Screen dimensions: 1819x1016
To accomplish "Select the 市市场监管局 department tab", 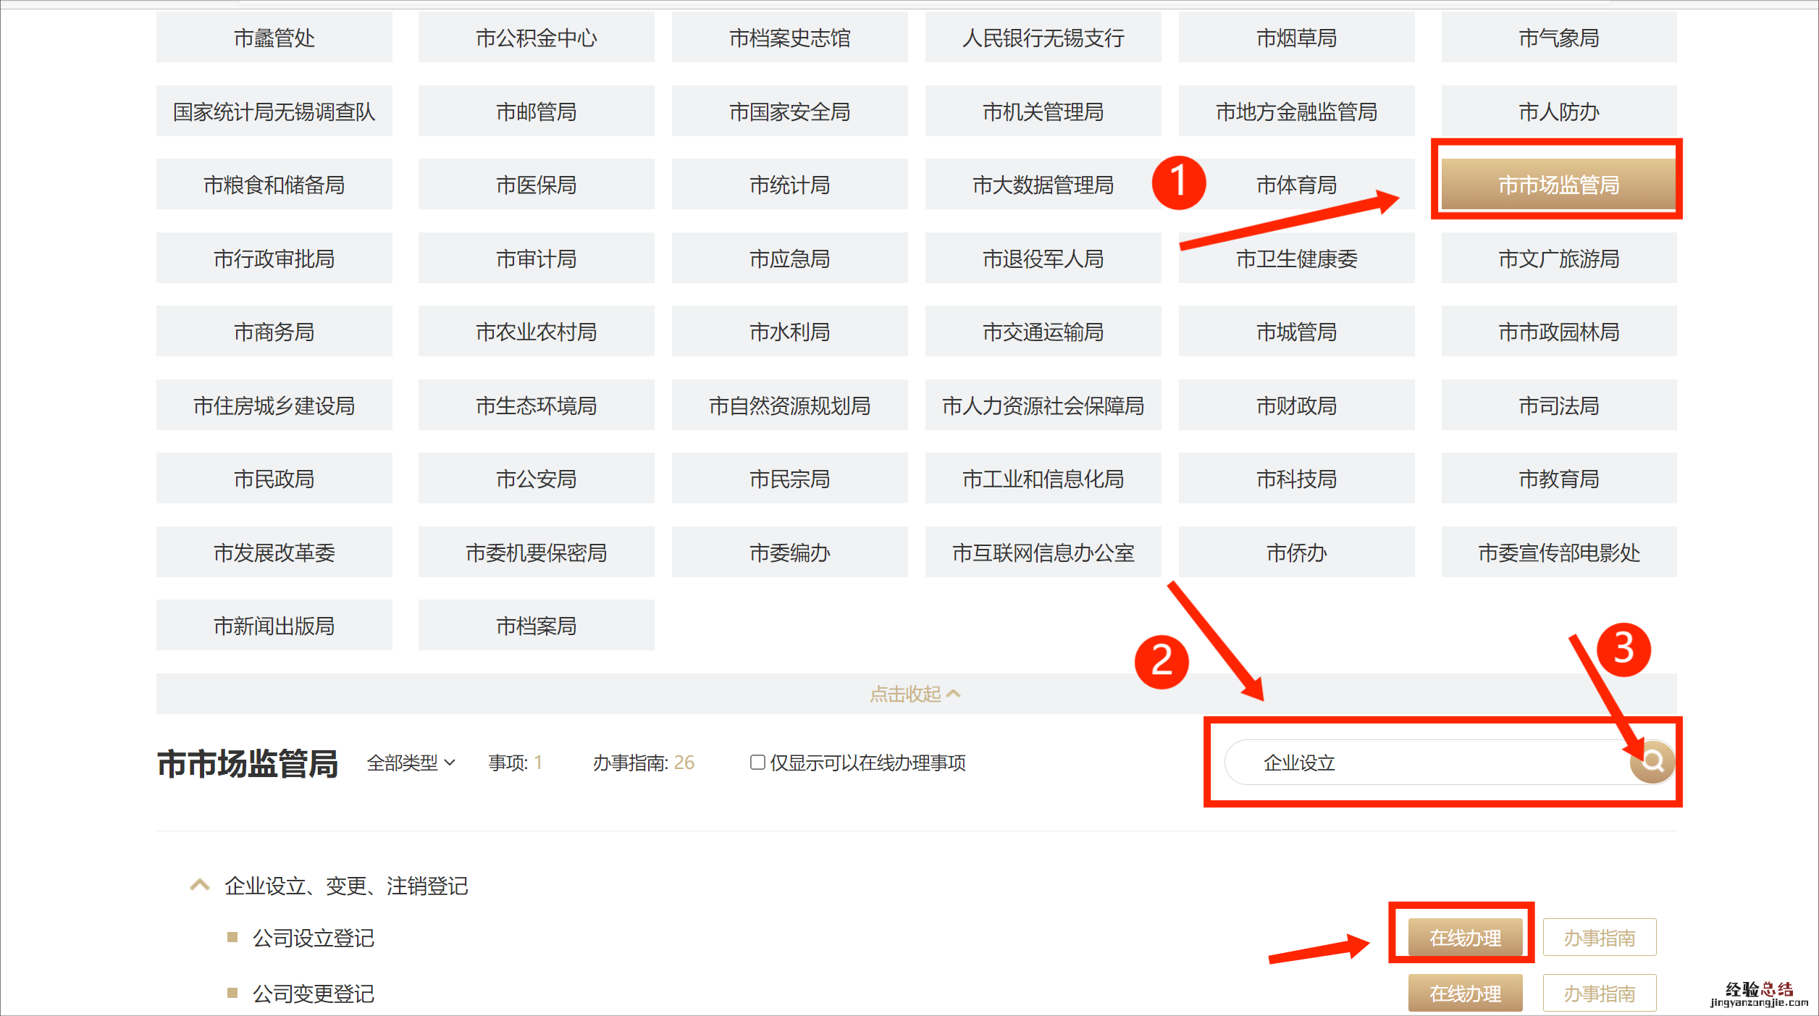I will (x=1558, y=185).
